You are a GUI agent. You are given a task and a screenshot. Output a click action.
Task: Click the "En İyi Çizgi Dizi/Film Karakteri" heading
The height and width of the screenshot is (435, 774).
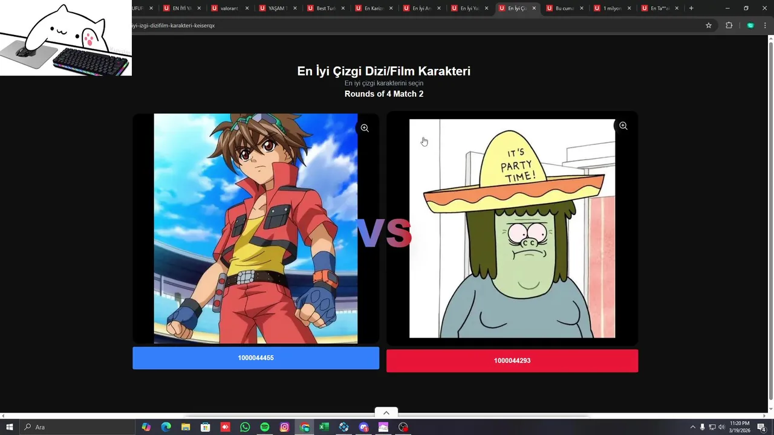[384, 71]
